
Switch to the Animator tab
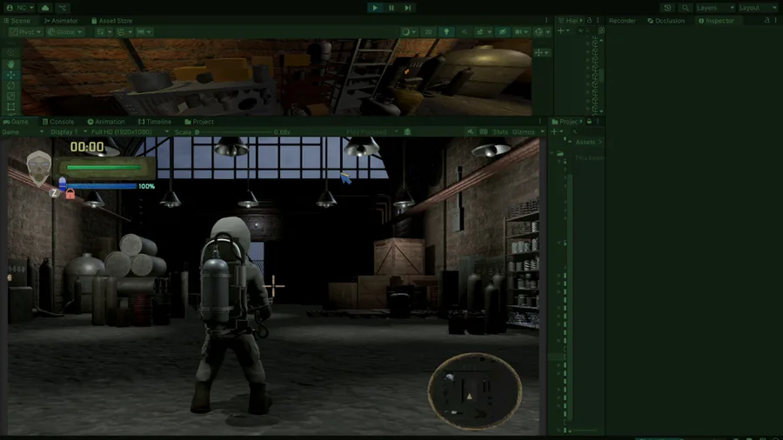(60, 21)
